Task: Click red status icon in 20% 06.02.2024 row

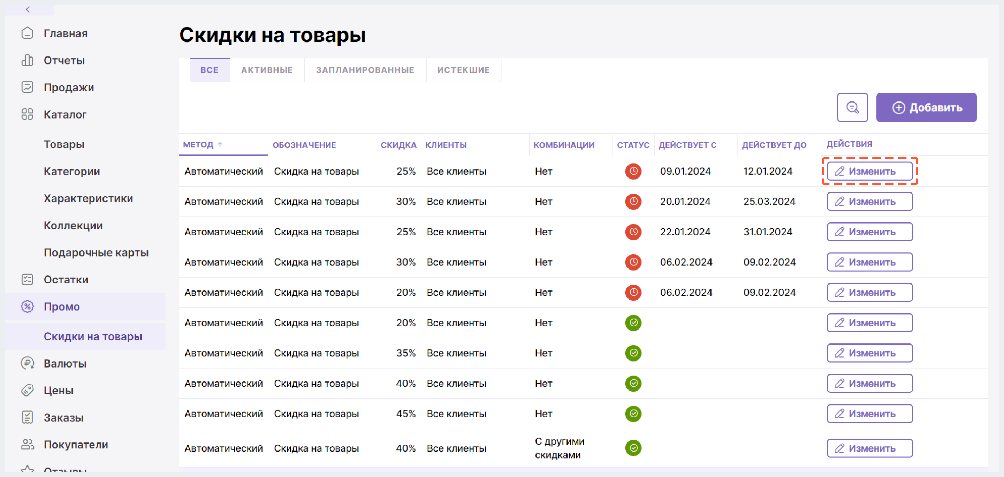Action: pos(633,292)
